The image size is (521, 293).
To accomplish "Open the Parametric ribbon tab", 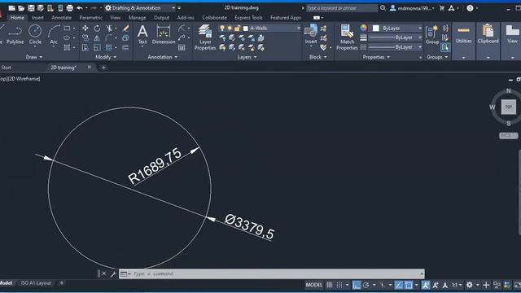I will (x=90, y=18).
